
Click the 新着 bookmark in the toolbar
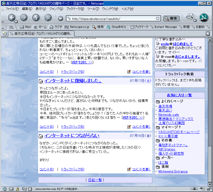tap(185, 27)
